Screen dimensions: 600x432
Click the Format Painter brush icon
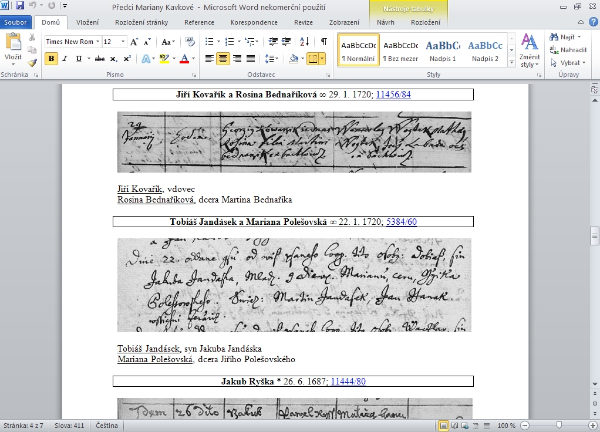pos(32,63)
